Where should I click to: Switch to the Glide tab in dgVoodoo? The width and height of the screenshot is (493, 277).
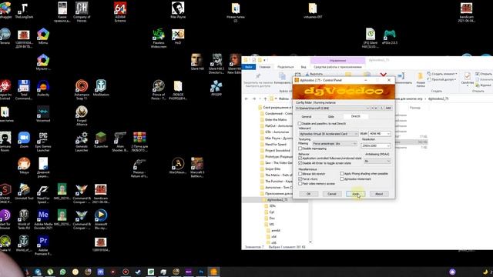330,116
